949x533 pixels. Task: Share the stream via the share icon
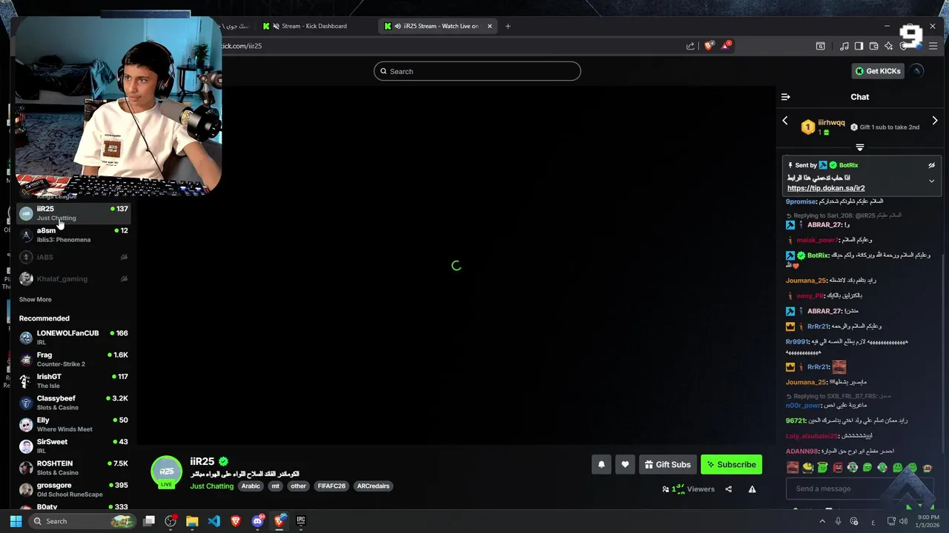pyautogui.click(x=728, y=489)
